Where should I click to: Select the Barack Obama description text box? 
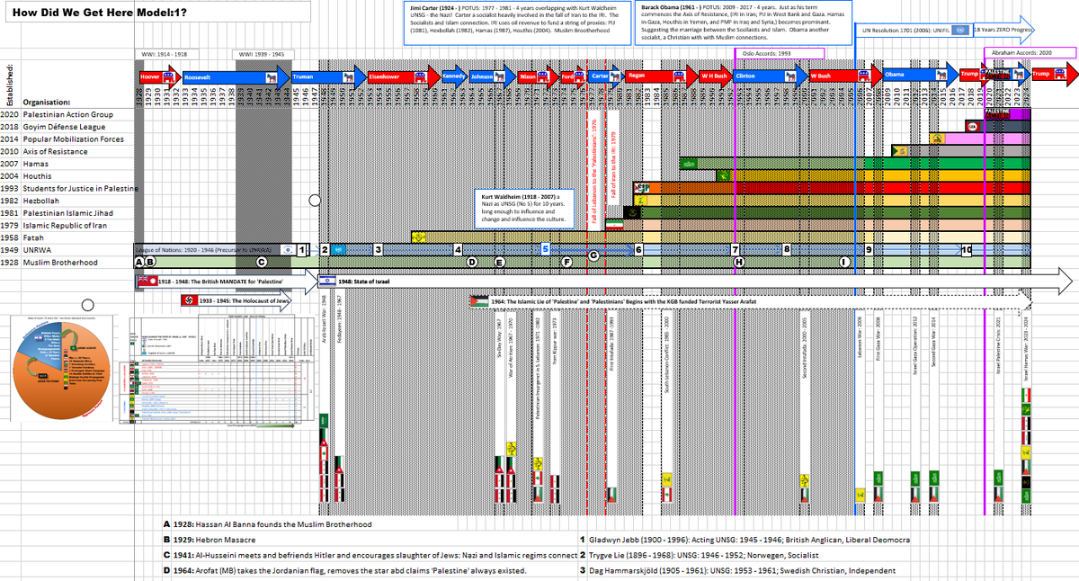[744, 24]
